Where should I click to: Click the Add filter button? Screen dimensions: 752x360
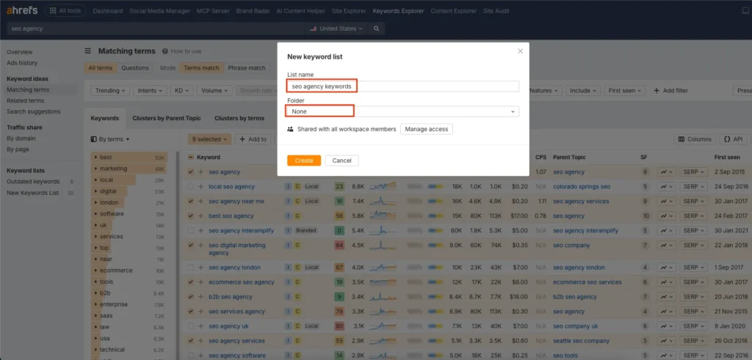point(670,90)
